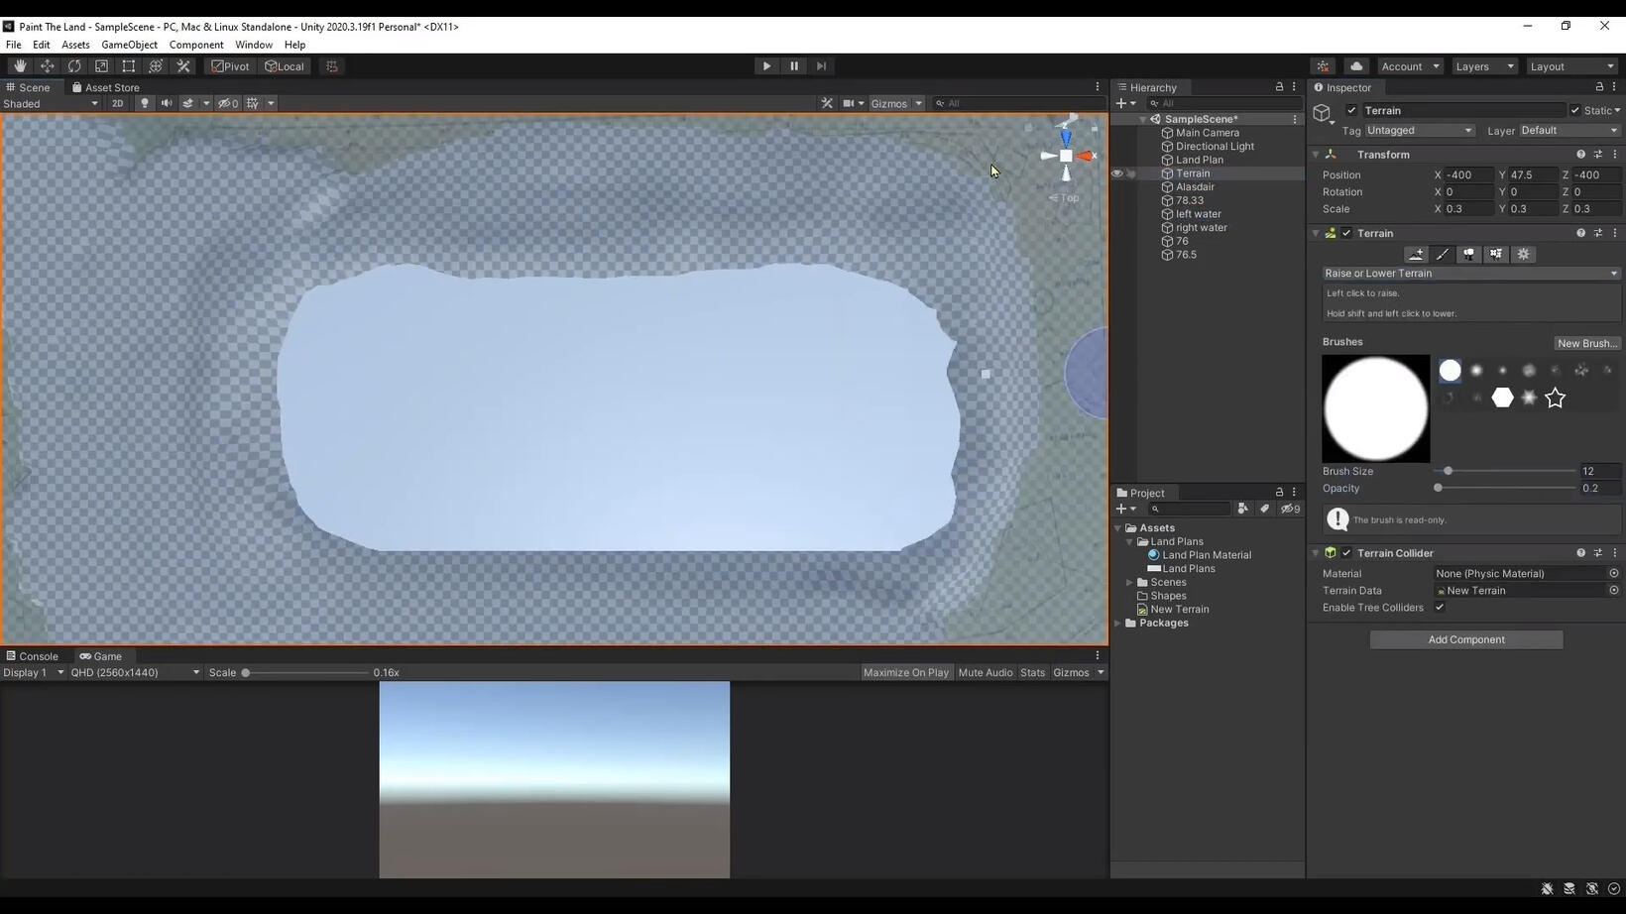Screen dimensions: 1626x914
Task: Select the Rotate tool
Action: 74,65
